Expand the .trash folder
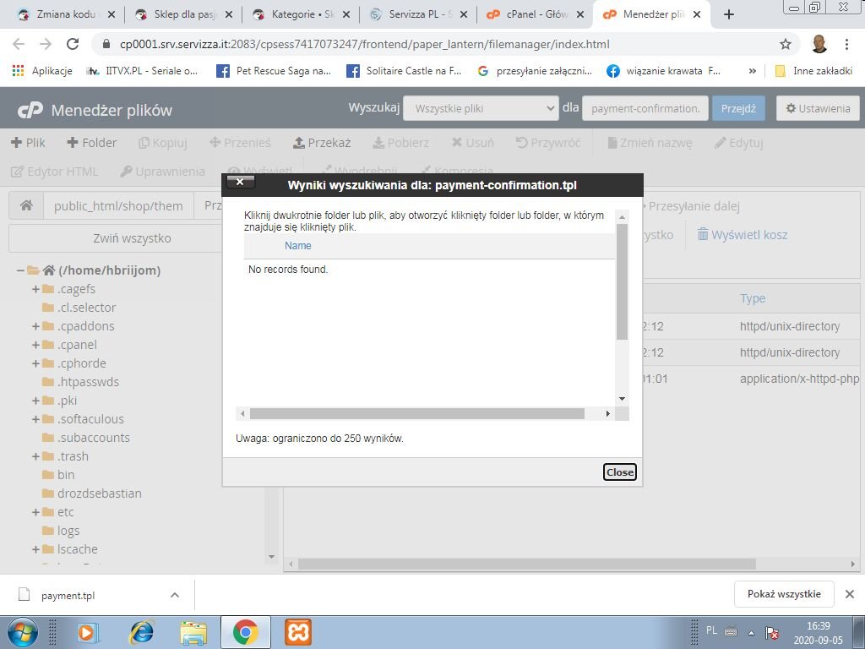 pos(35,456)
